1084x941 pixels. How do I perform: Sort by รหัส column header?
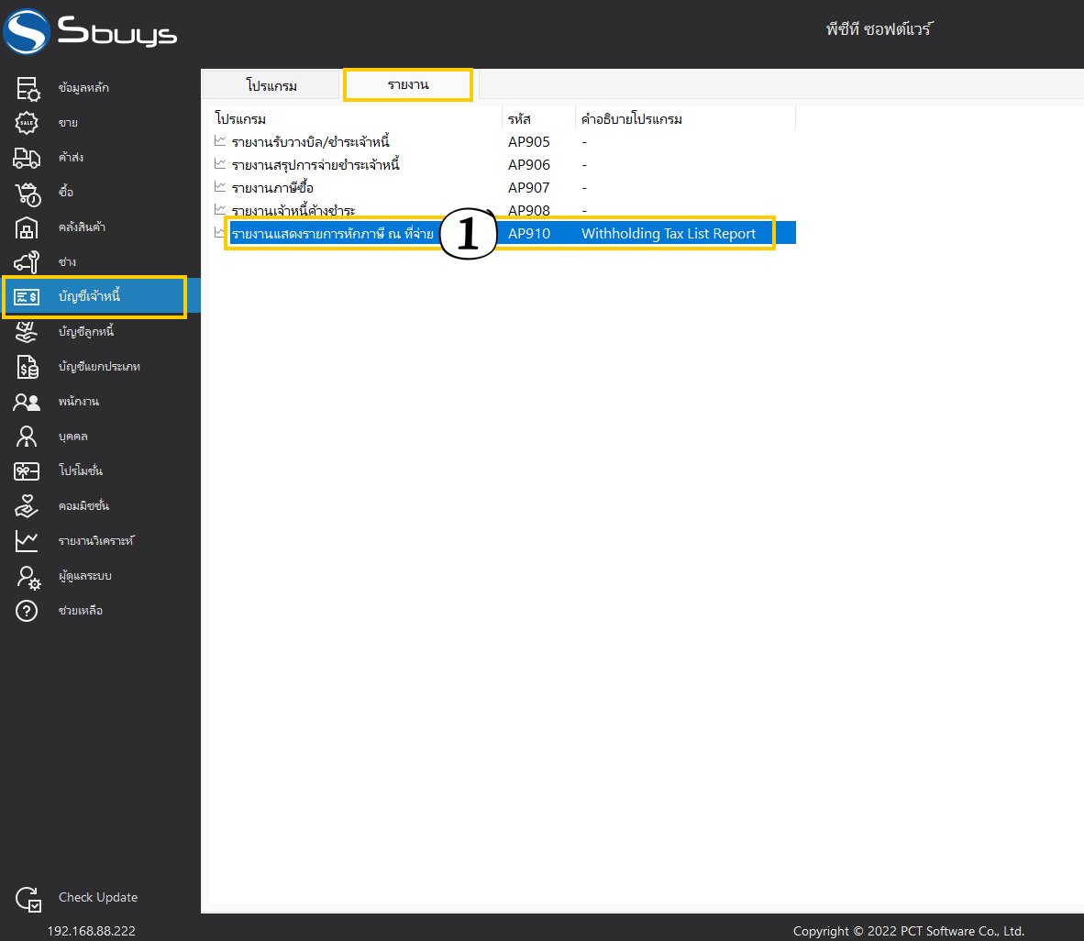point(519,119)
